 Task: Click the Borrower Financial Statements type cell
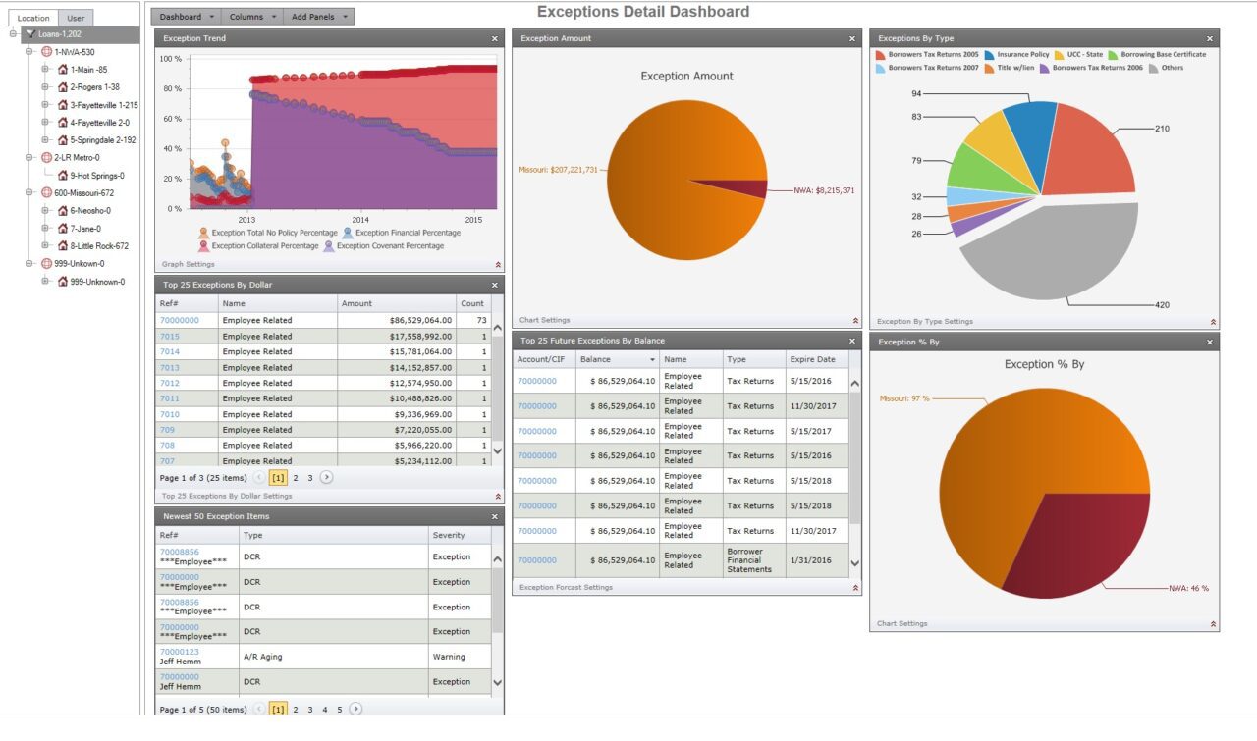point(754,560)
